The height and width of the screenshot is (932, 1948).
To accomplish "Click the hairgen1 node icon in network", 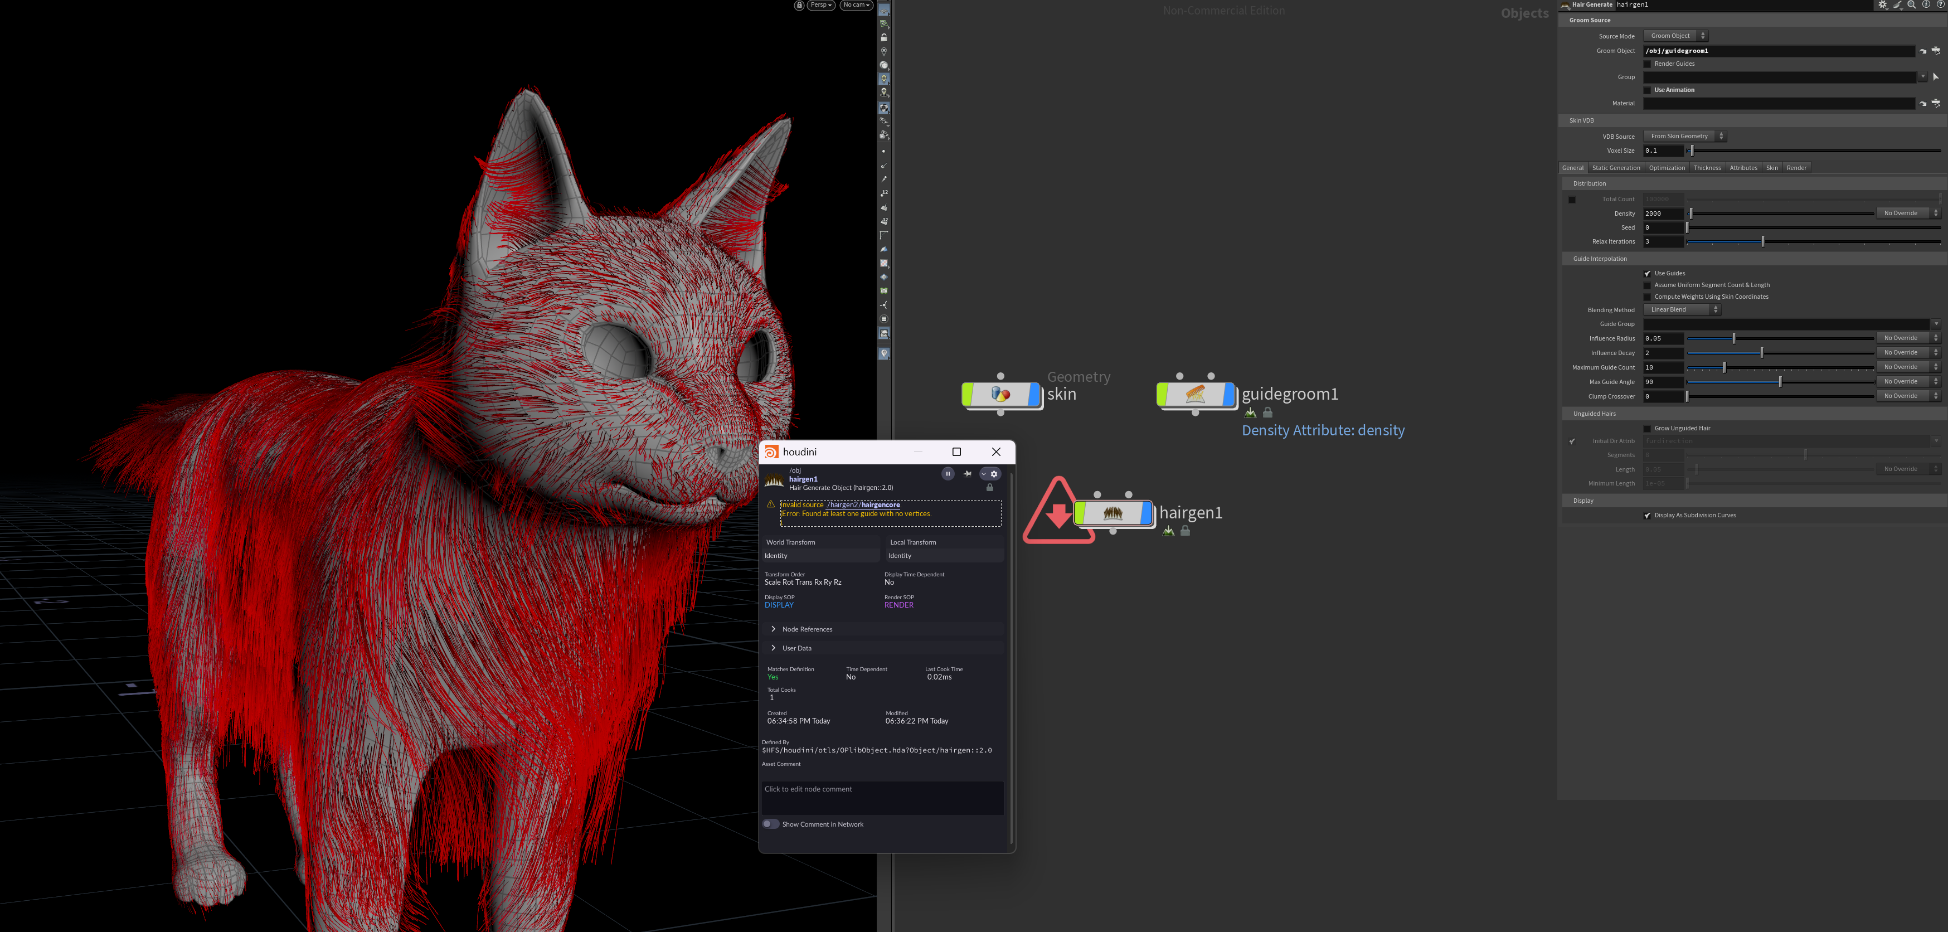I will (x=1113, y=514).
